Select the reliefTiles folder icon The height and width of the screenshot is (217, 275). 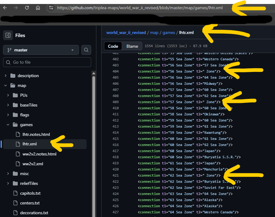[x=15, y=184]
